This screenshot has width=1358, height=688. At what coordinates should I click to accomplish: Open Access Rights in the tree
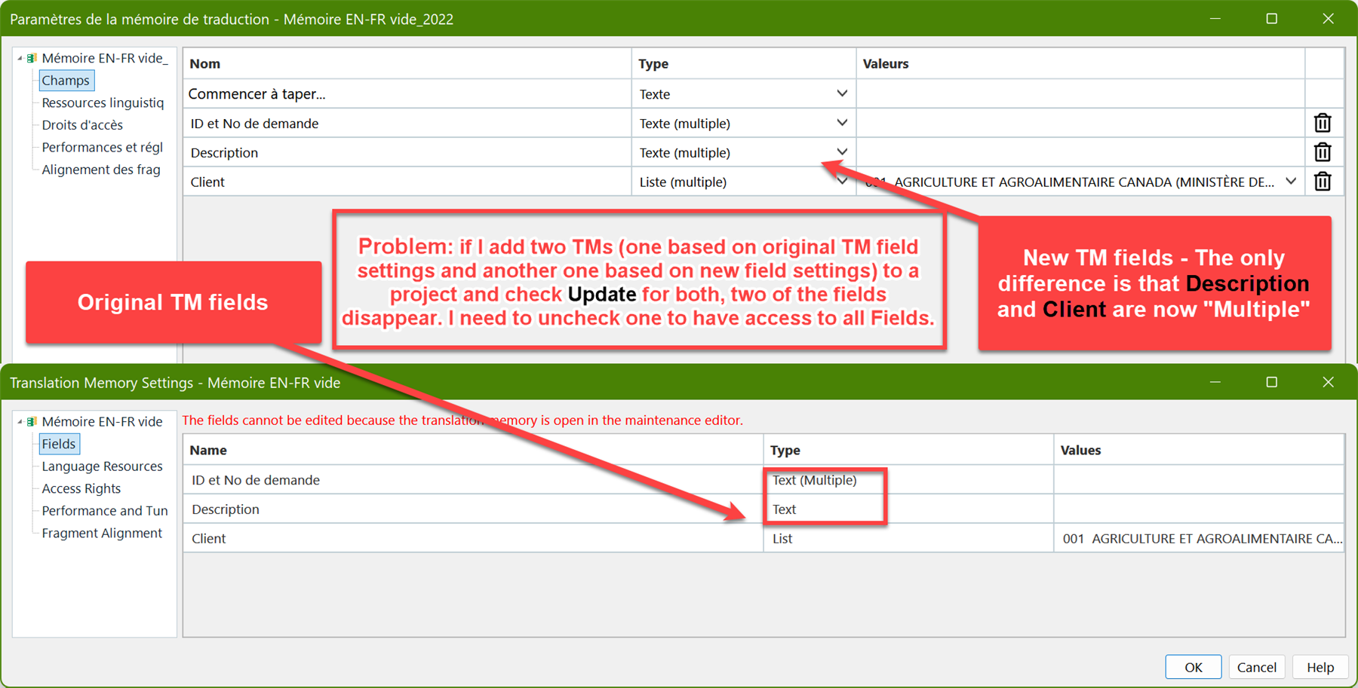[x=81, y=488]
